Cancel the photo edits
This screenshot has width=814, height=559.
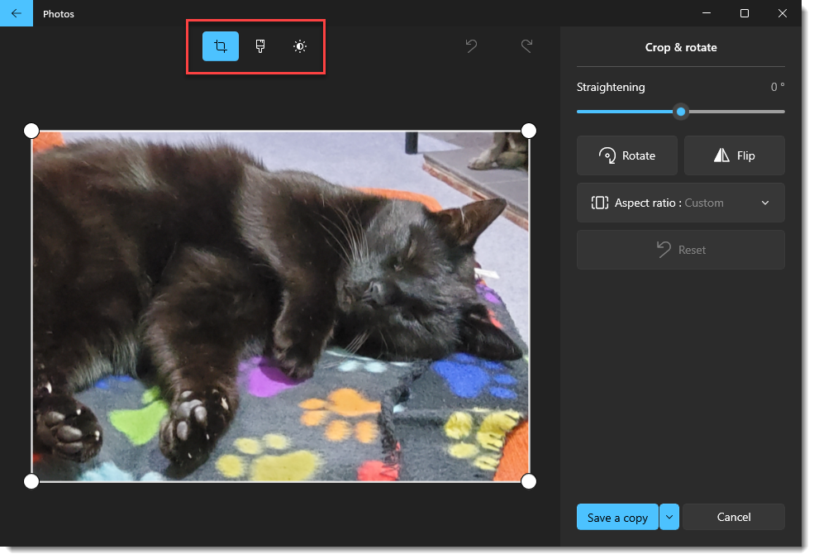pyautogui.click(x=733, y=518)
